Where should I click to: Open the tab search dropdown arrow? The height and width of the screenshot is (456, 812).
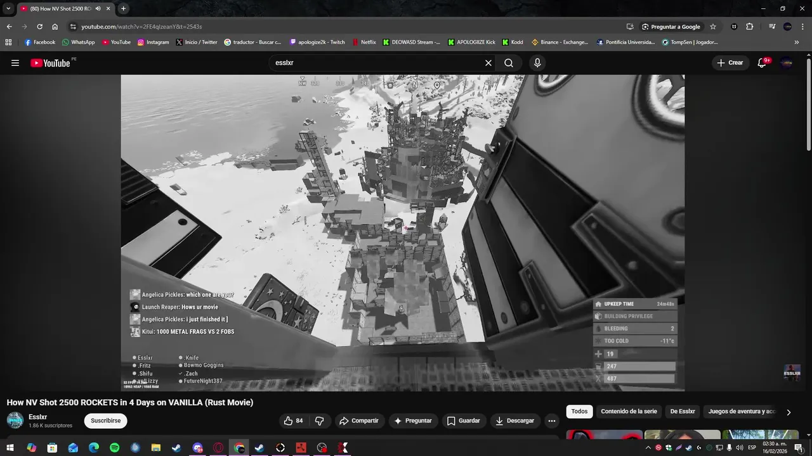8,9
